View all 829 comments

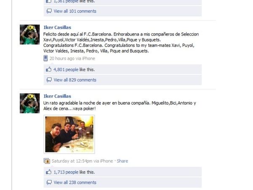point(75,80)
